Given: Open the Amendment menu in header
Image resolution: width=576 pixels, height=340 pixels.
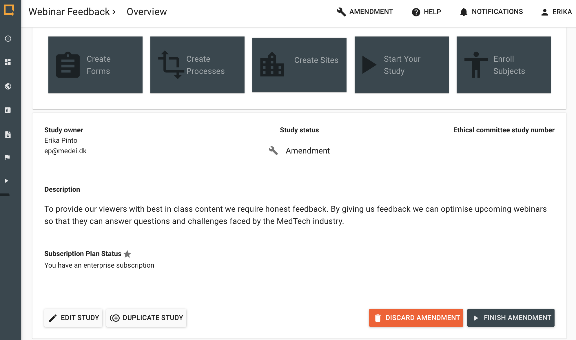Looking at the screenshot, I should tap(365, 12).
